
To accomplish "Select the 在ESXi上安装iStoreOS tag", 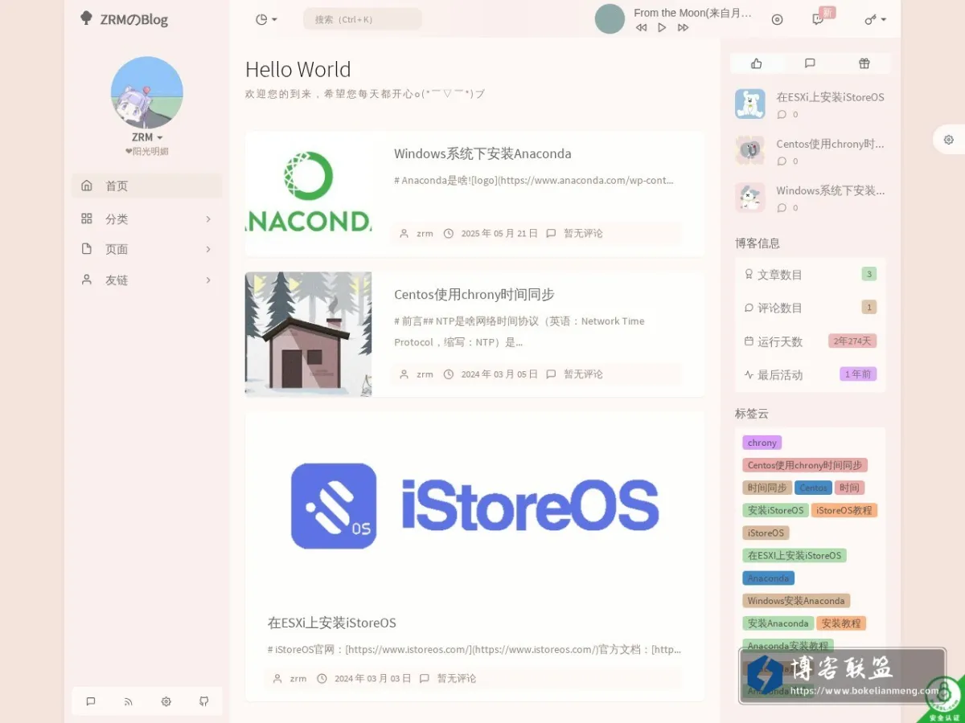I will 795,555.
